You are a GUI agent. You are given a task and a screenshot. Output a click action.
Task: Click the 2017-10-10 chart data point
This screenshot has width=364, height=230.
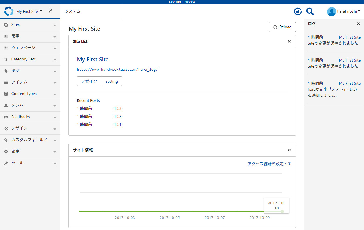coord(282,211)
